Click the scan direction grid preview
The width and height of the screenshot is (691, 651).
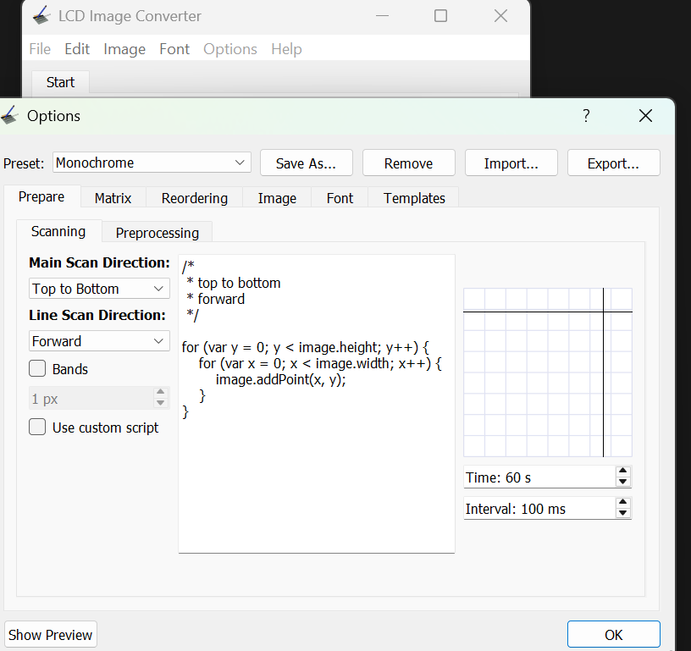click(x=548, y=372)
